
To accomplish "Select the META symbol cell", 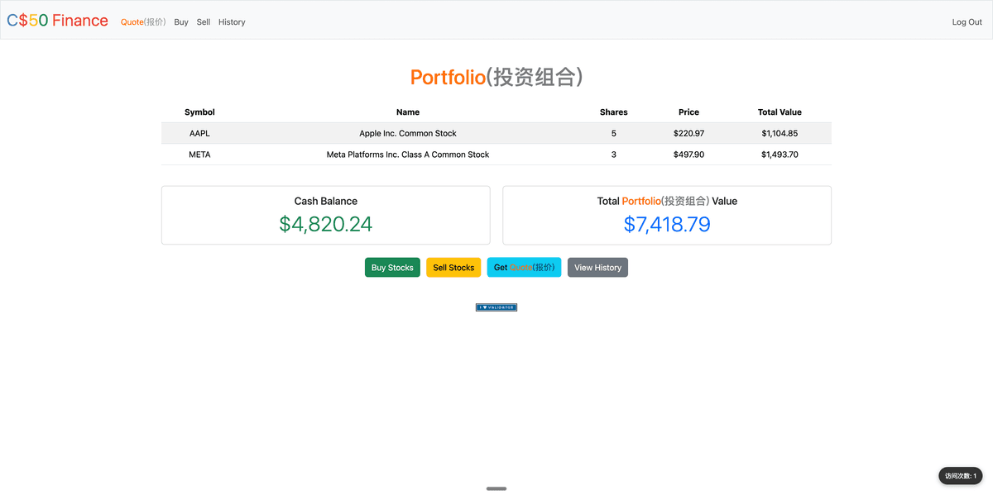I will (199, 155).
